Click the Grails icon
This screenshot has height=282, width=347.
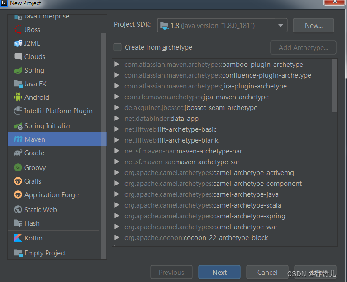18,181
